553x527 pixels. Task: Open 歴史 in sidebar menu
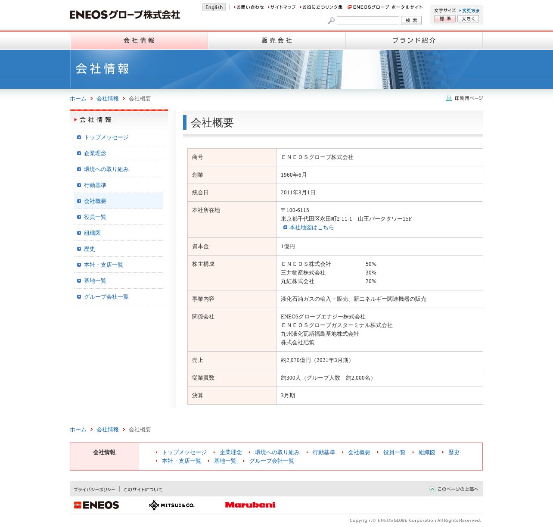click(x=90, y=249)
